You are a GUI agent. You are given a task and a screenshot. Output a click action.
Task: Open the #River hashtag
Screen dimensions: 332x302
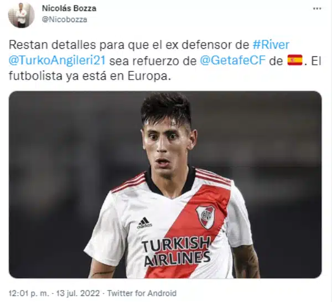click(x=271, y=45)
